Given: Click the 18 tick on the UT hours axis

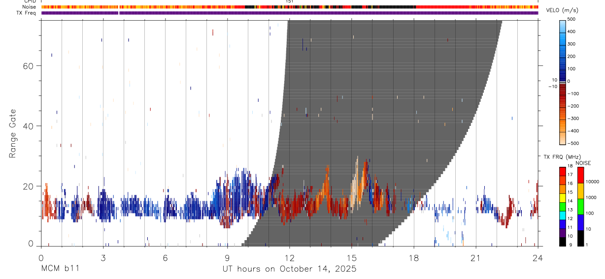Looking at the screenshot, I should (414, 257).
